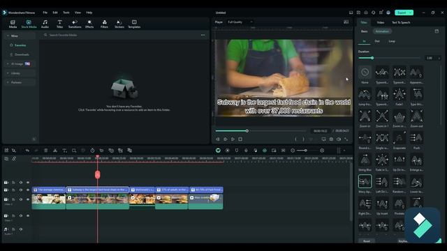
Task: Click the voiceover microphone icon in timeline toolbar
Action: 246,151
